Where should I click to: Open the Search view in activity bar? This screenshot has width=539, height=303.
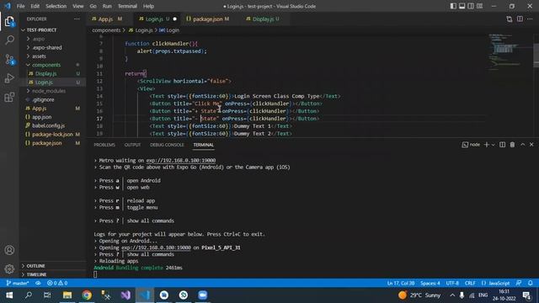click(9, 40)
